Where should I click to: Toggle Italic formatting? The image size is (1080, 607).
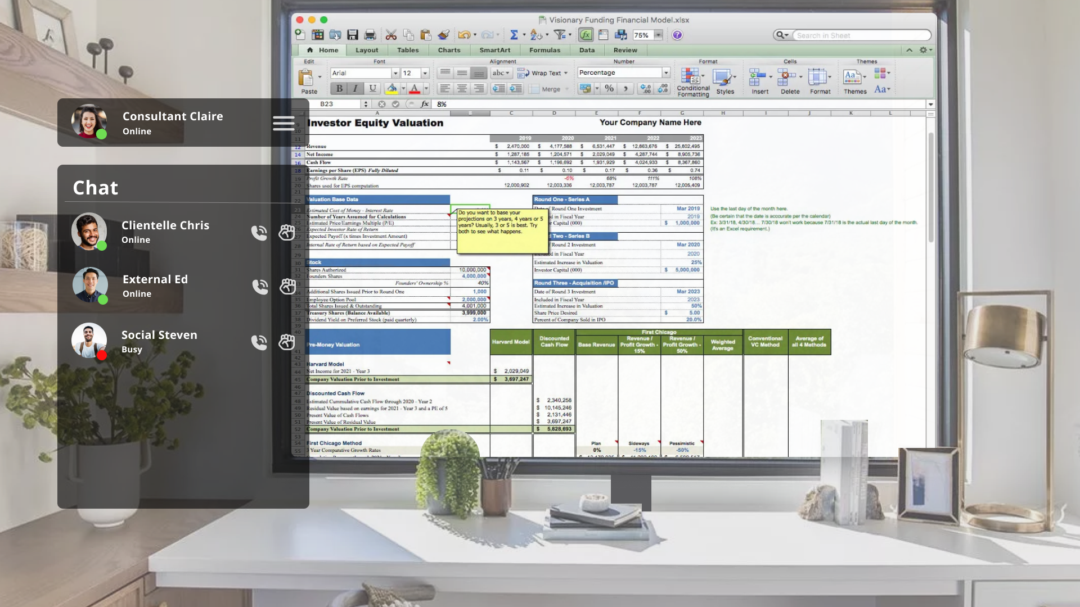click(x=355, y=88)
